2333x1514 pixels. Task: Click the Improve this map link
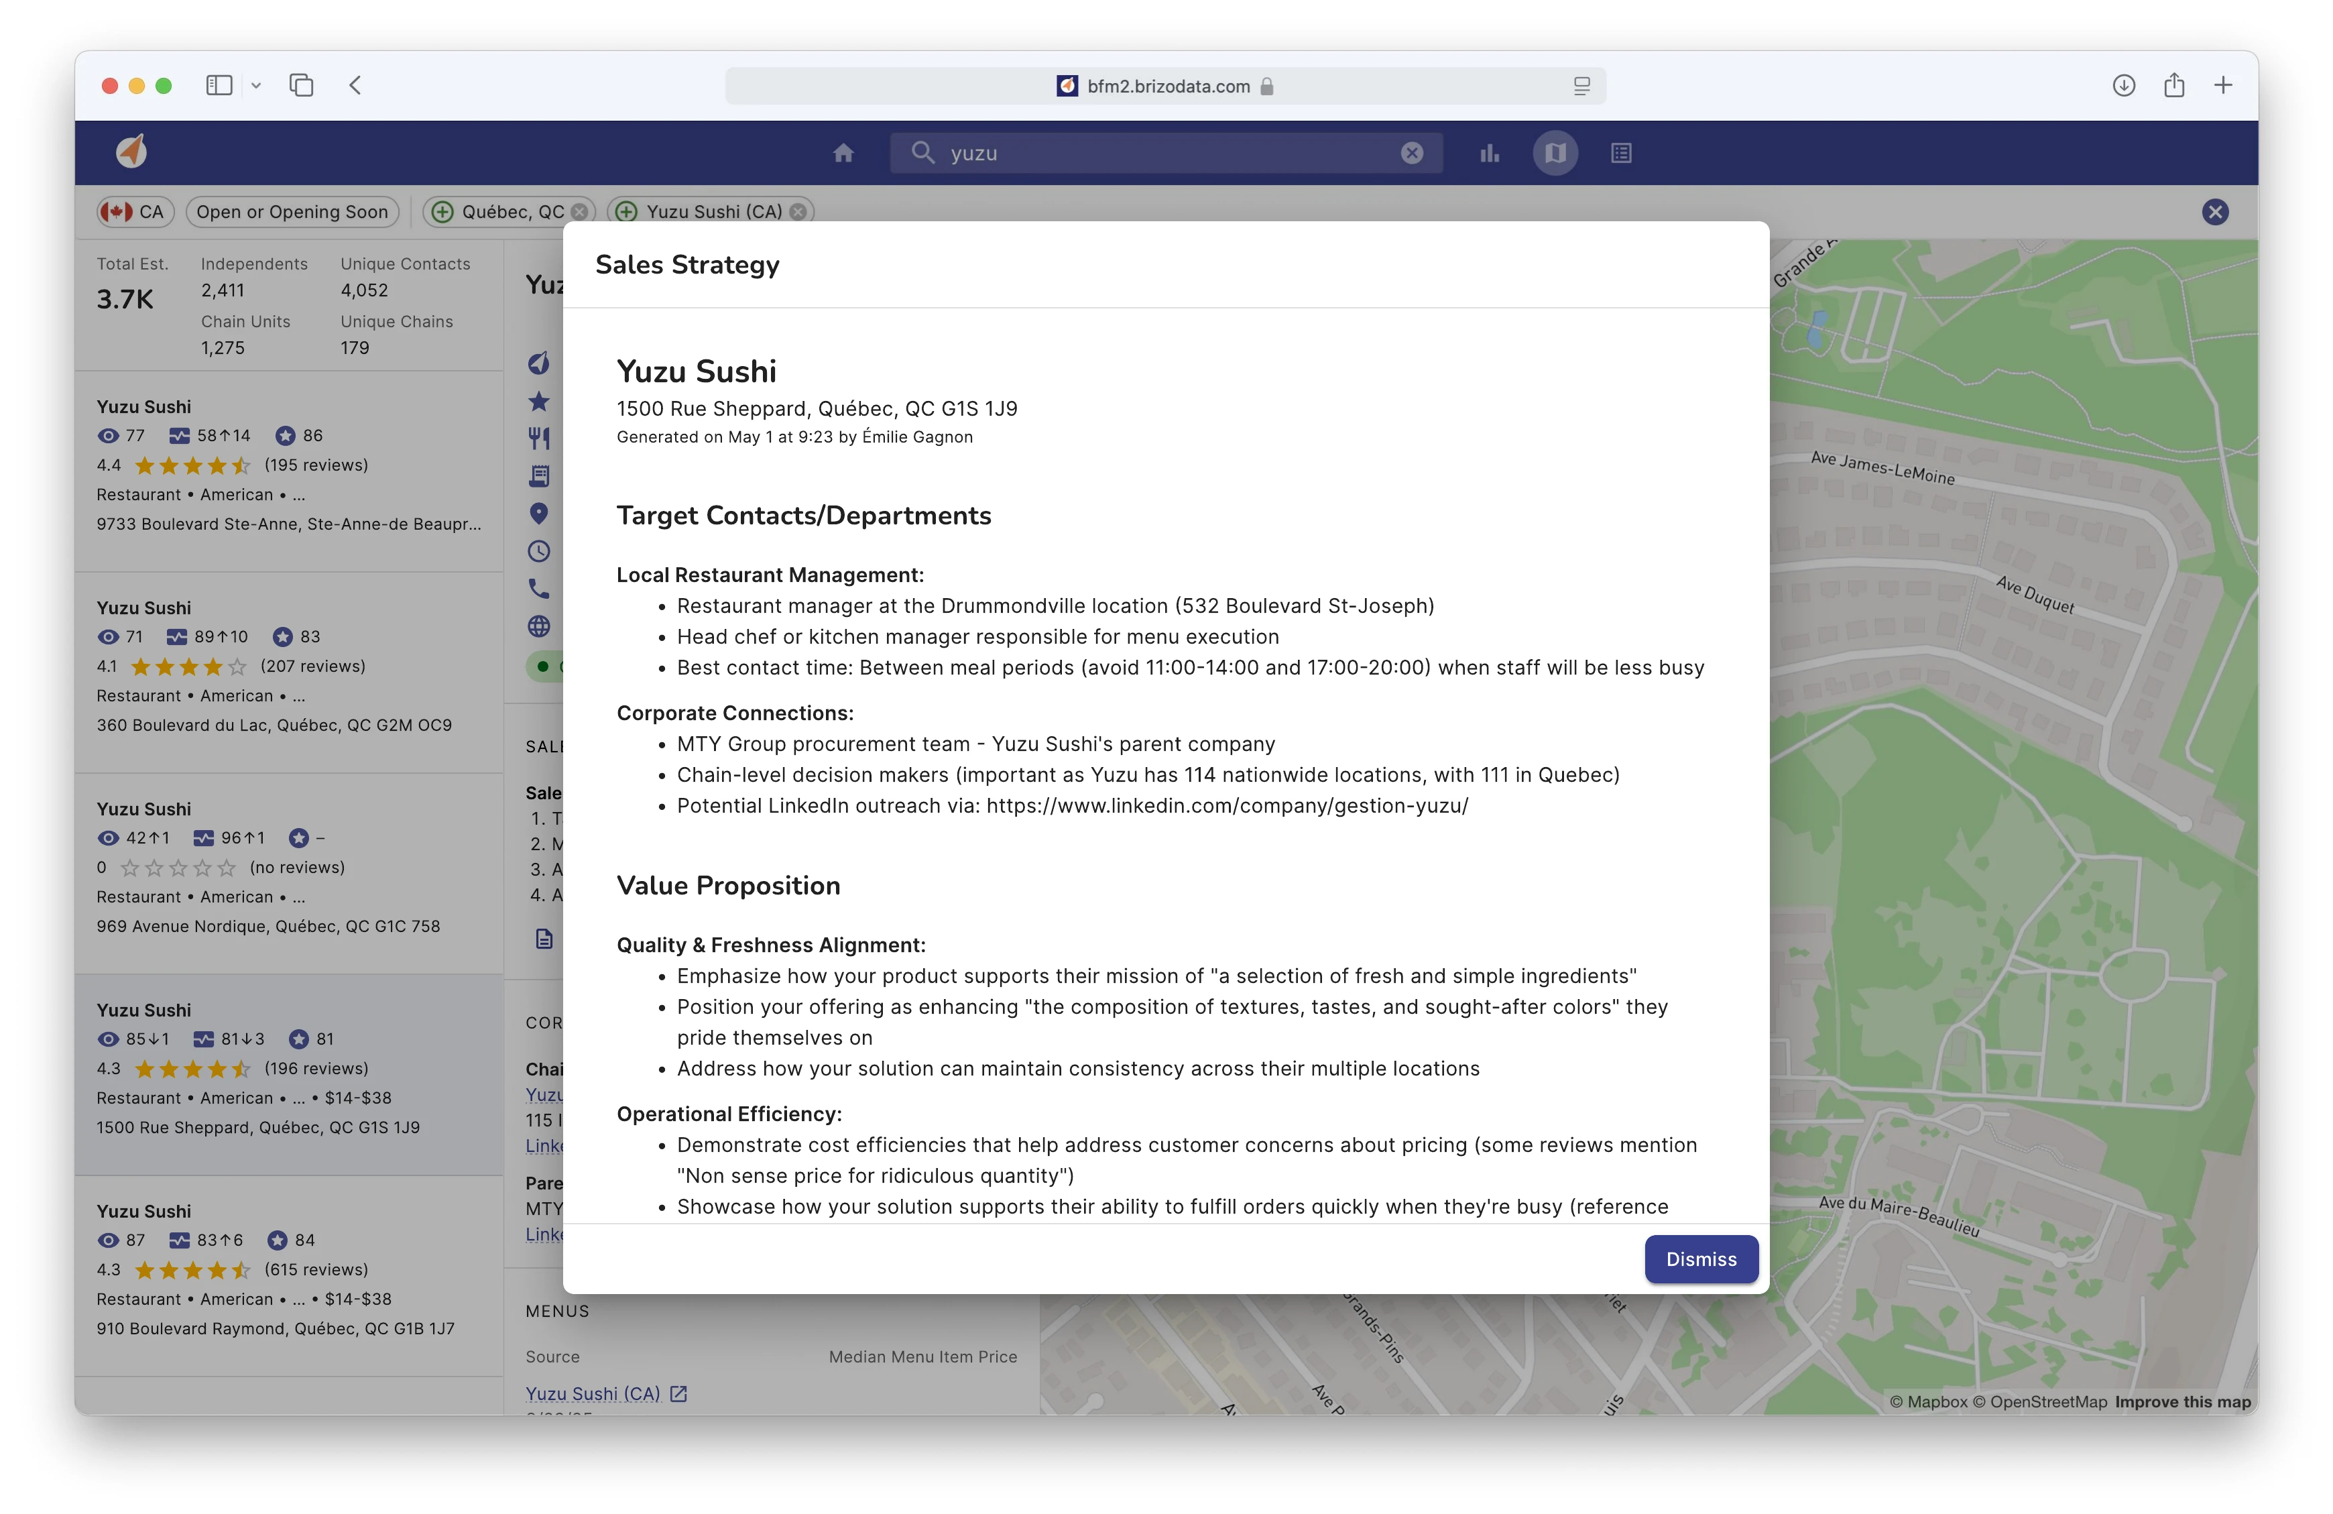[2182, 1401]
